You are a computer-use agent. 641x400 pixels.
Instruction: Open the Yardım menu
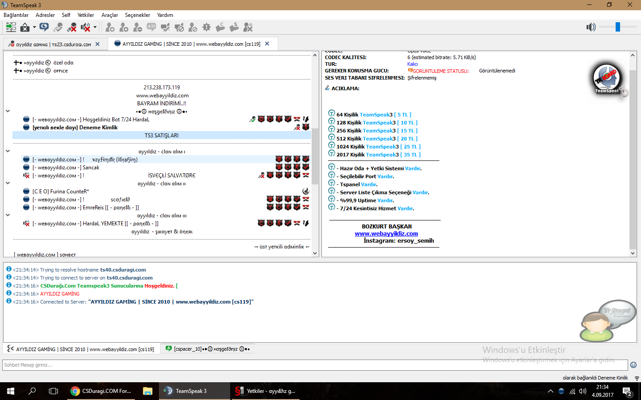click(x=165, y=15)
